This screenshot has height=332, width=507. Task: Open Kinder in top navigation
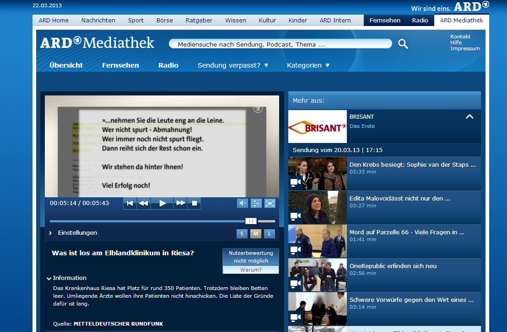(x=297, y=21)
